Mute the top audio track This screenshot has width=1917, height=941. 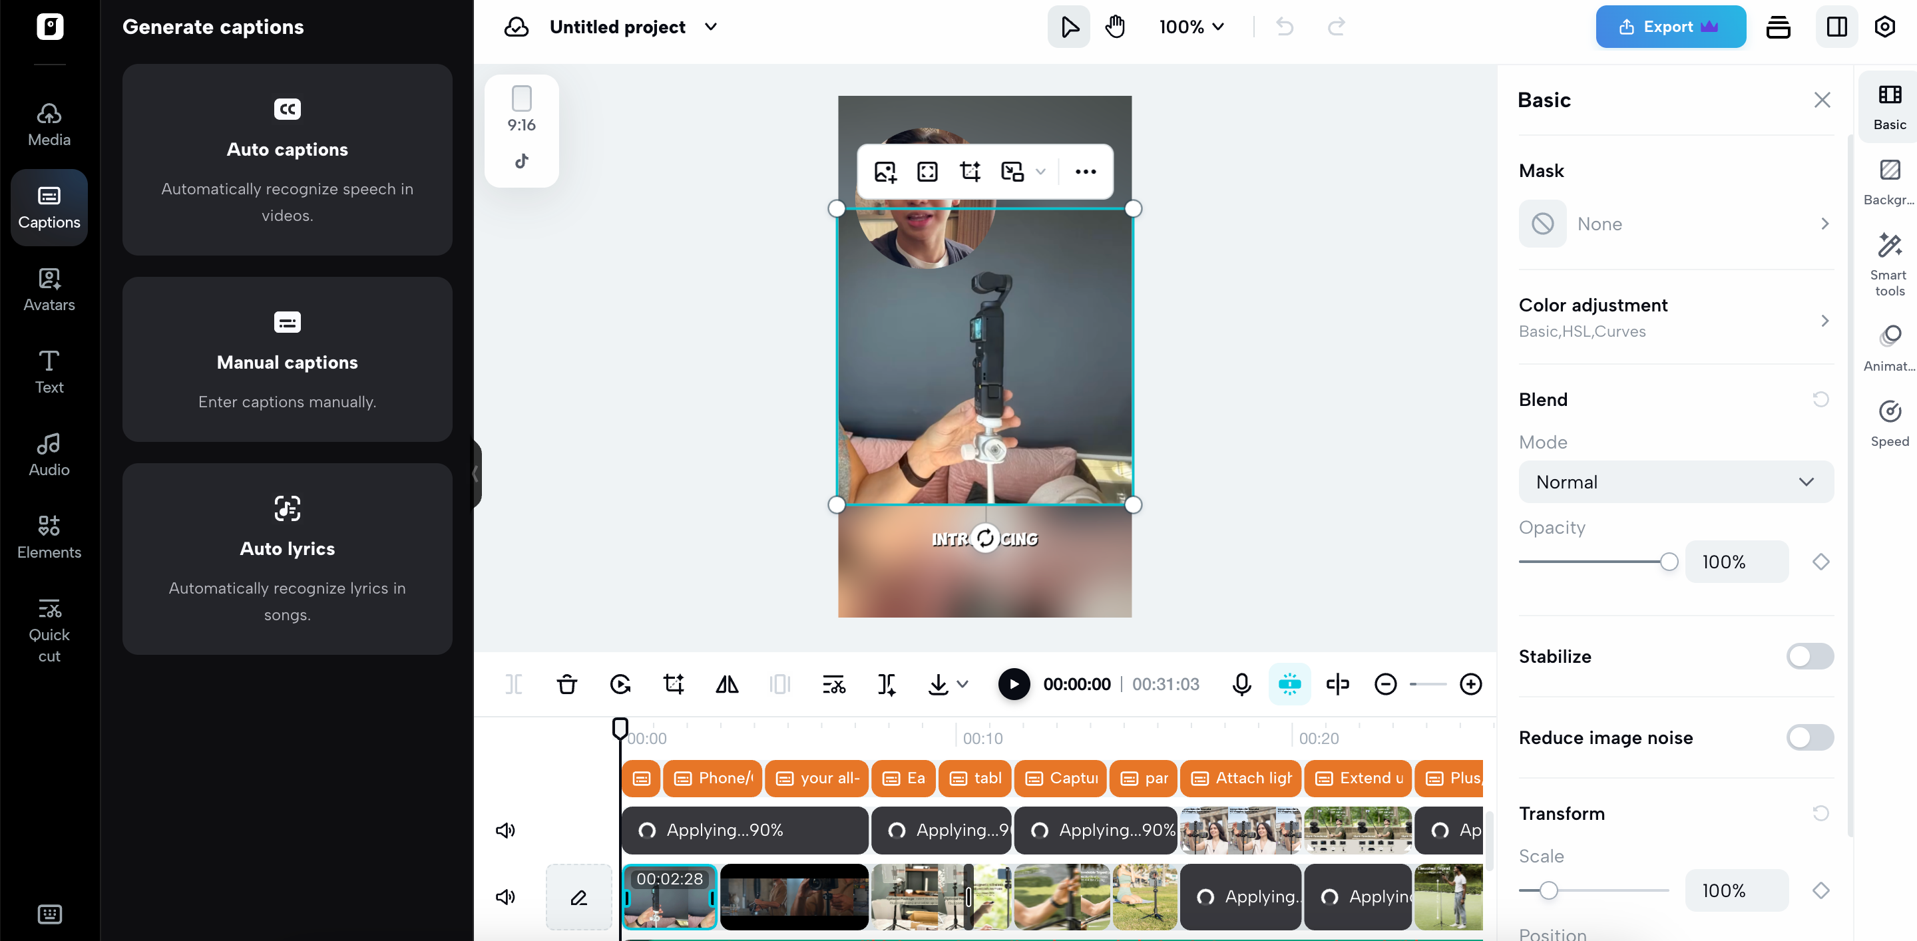(505, 830)
